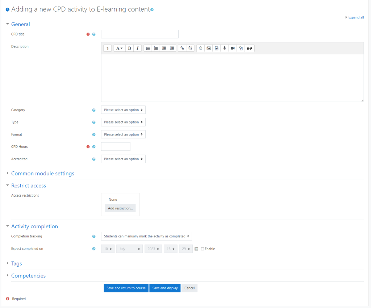Screen dimensions: 371x308
Task: Insert H5P content with the H-P icon
Action: (x=249, y=48)
